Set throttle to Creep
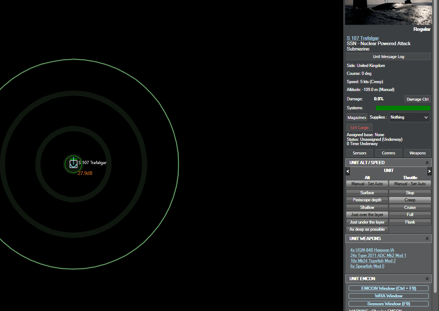 tap(410, 200)
